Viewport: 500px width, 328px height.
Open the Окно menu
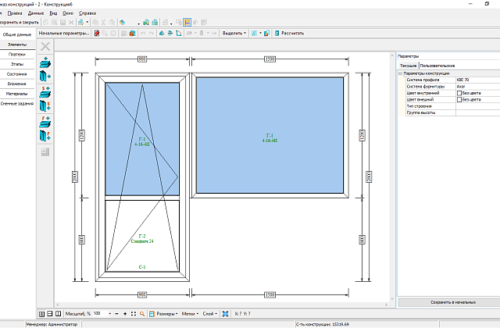[68, 13]
